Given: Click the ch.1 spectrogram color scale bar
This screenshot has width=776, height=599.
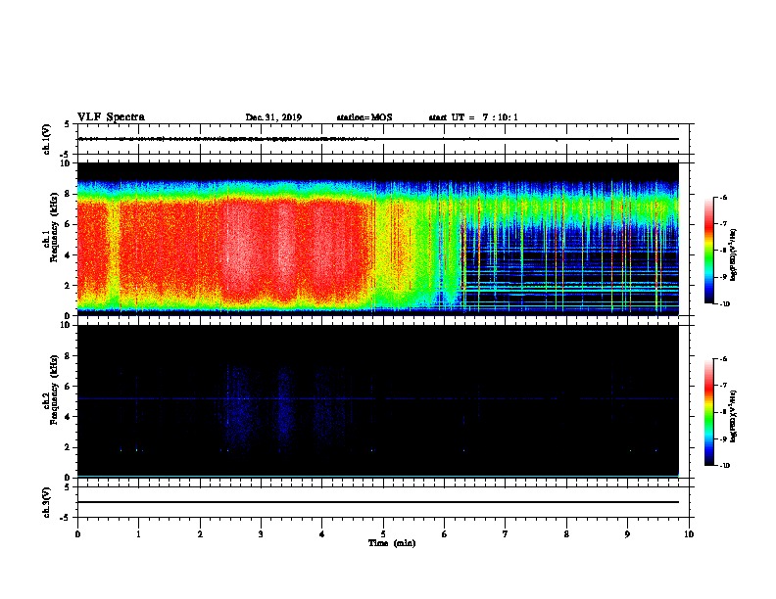Looking at the screenshot, I should [x=709, y=251].
